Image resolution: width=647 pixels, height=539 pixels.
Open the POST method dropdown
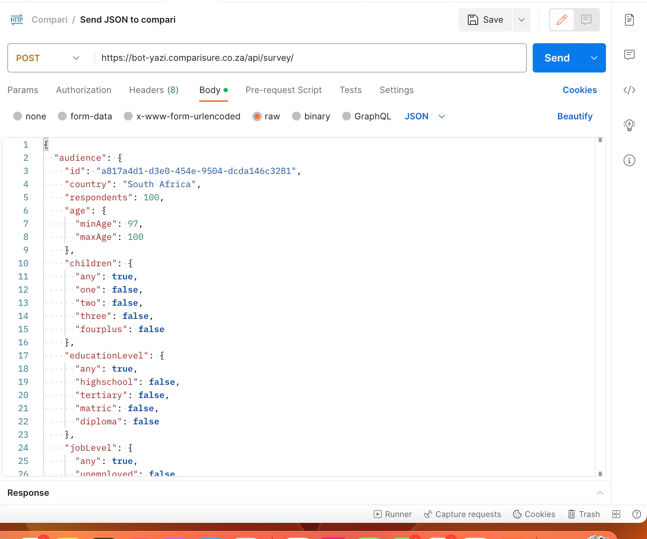[48, 58]
